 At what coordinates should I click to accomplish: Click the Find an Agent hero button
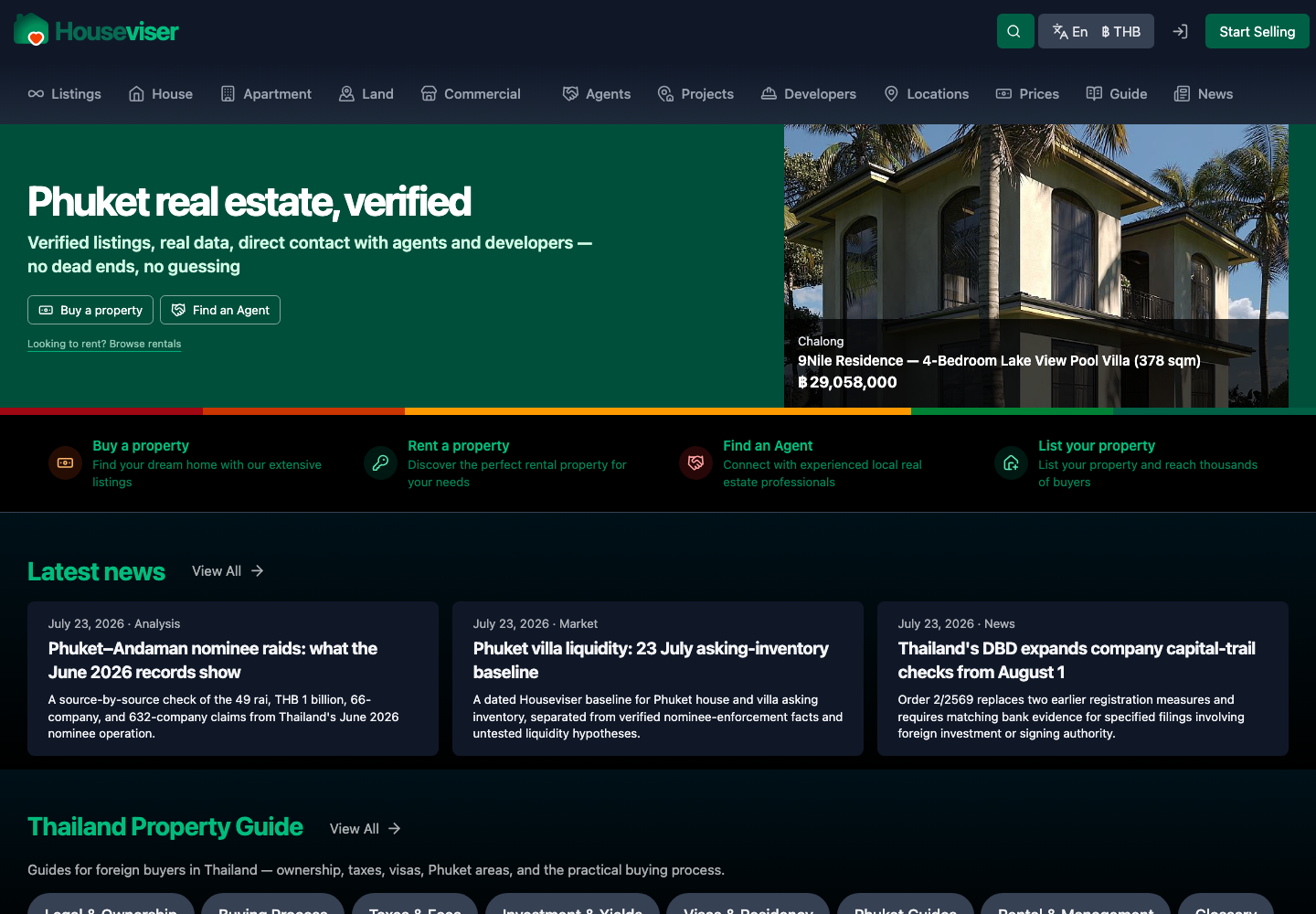tap(220, 310)
